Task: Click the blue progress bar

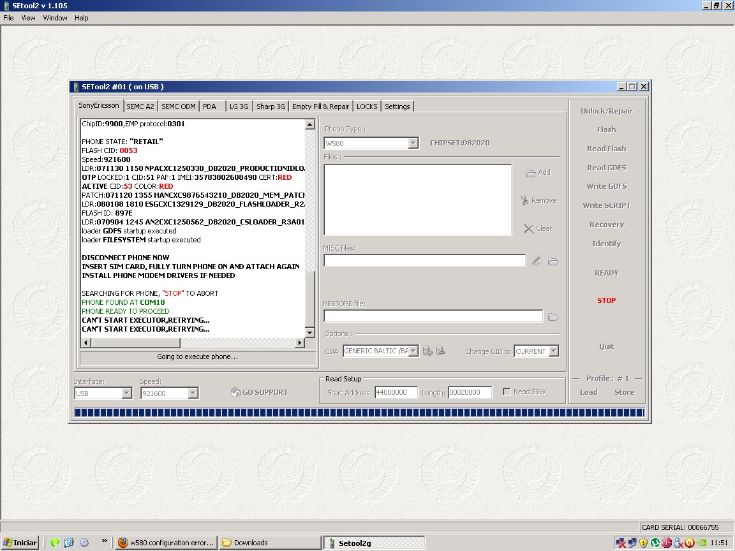Action: pyautogui.click(x=360, y=413)
